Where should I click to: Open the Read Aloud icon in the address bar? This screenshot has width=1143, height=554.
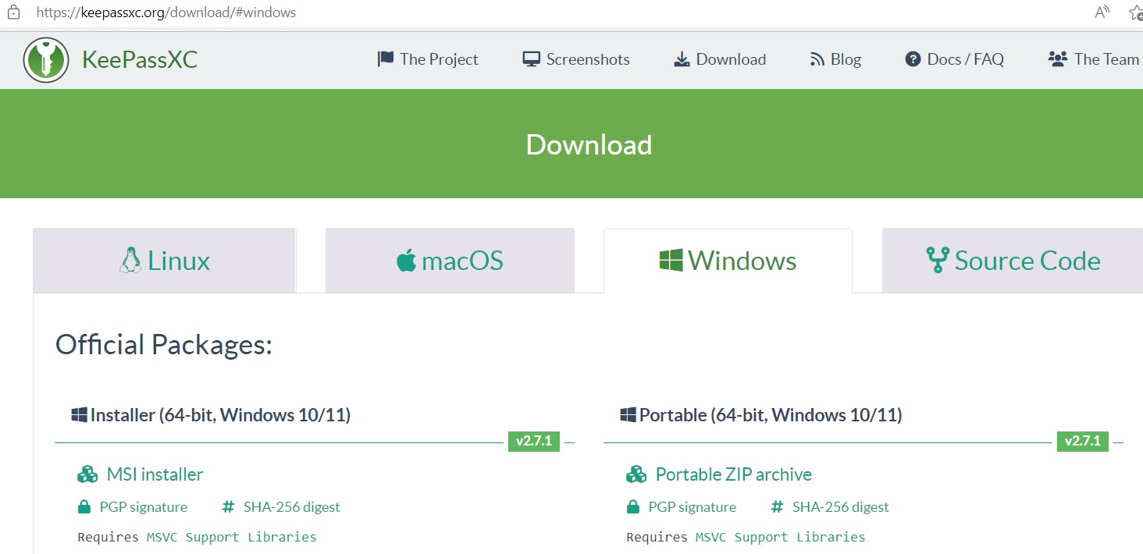(1102, 12)
